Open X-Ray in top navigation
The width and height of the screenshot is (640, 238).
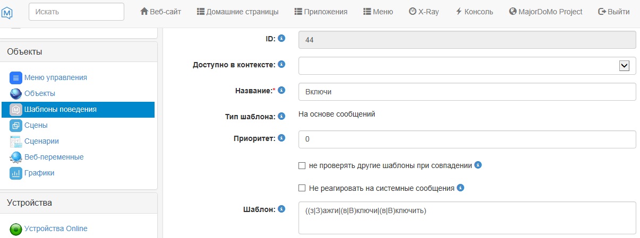[424, 12]
